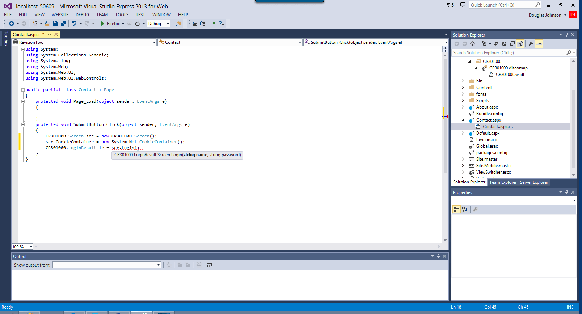The width and height of the screenshot is (582, 314).
Task: Click the Refresh browser icon in toolbar
Action: [138, 24]
